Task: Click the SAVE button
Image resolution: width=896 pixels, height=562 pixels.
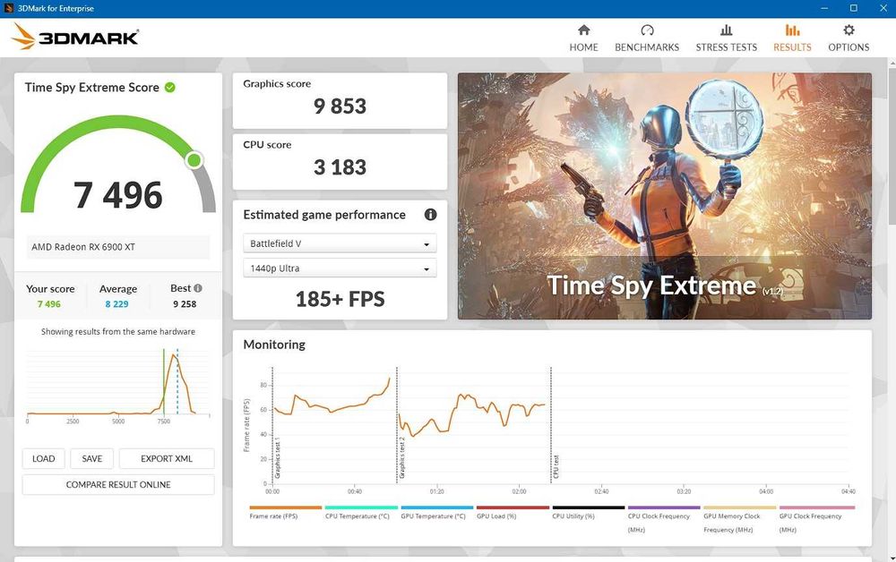Action: (92, 459)
